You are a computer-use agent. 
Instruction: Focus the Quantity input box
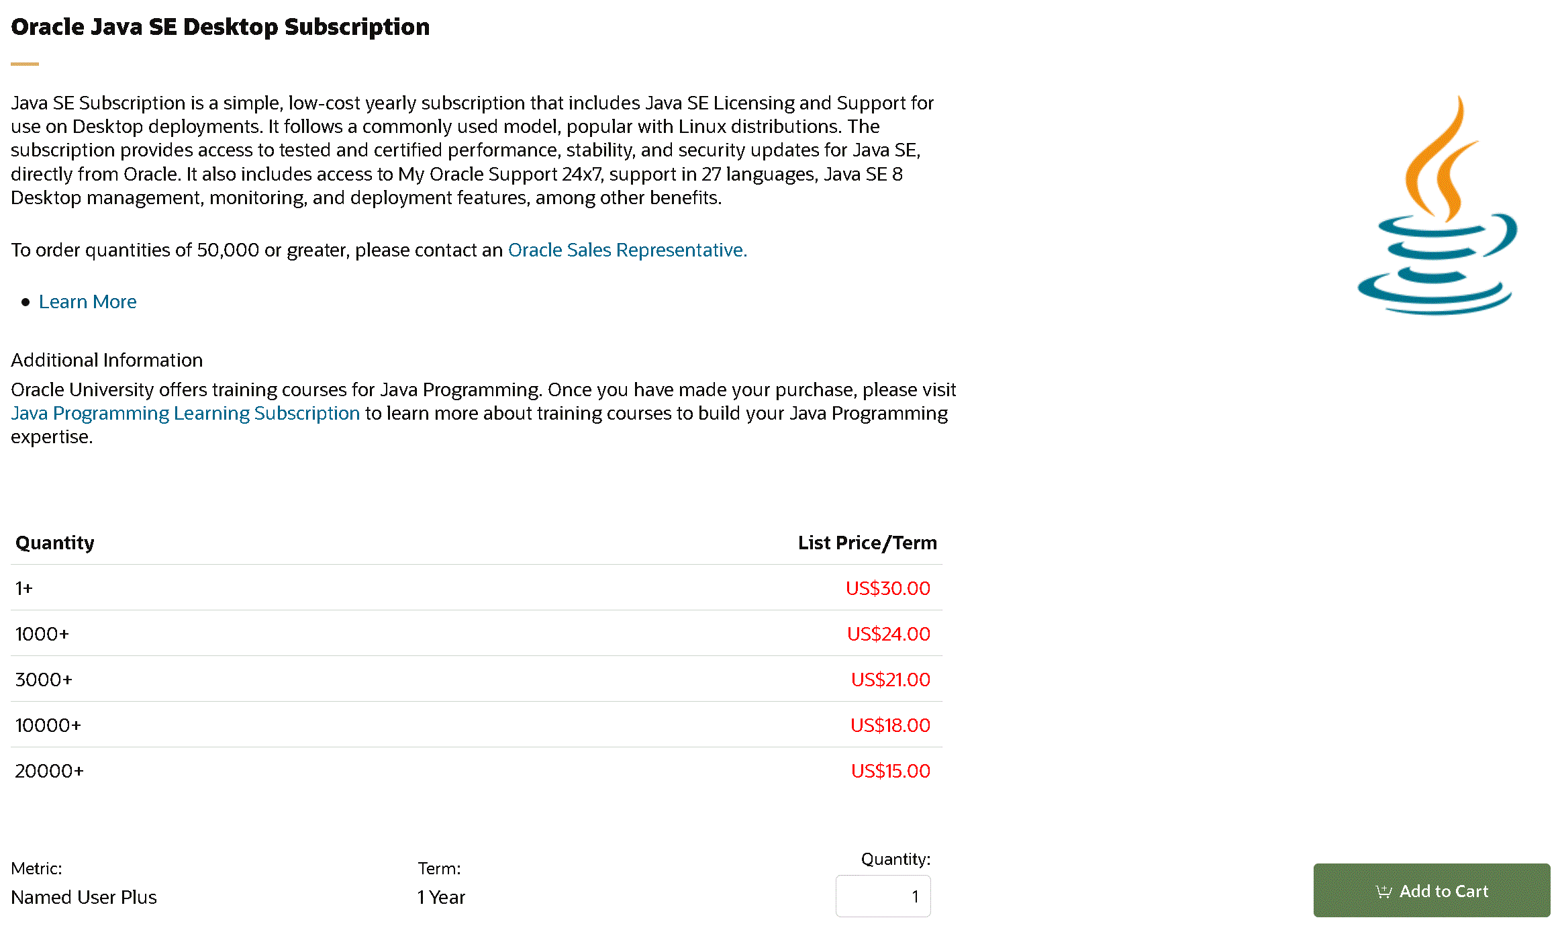pos(883,896)
